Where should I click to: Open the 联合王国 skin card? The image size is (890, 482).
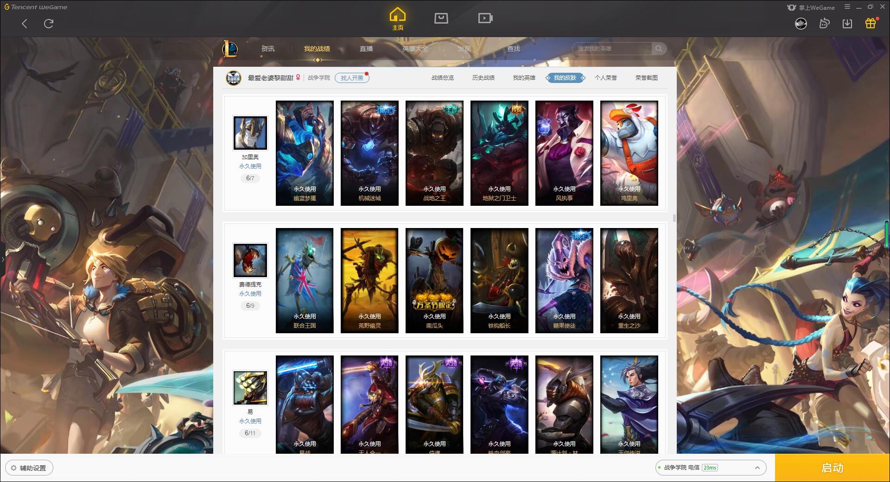pyautogui.click(x=305, y=280)
